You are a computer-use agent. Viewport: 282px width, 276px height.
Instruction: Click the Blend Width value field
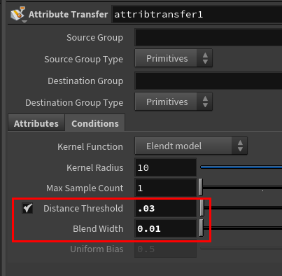click(166, 228)
